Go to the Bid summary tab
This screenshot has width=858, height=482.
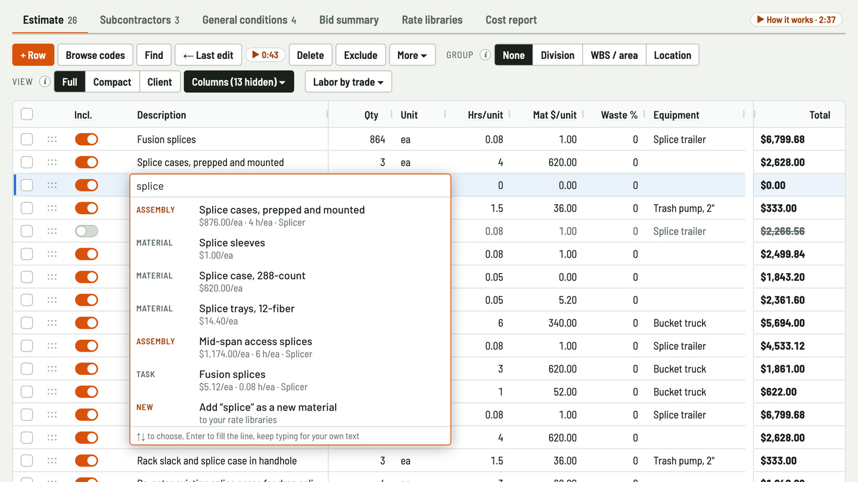point(349,20)
